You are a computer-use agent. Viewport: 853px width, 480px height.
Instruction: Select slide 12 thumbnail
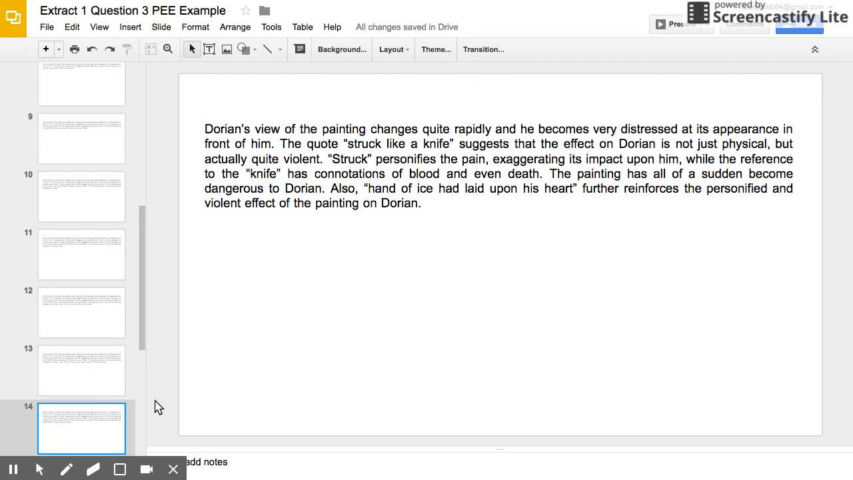(x=81, y=313)
